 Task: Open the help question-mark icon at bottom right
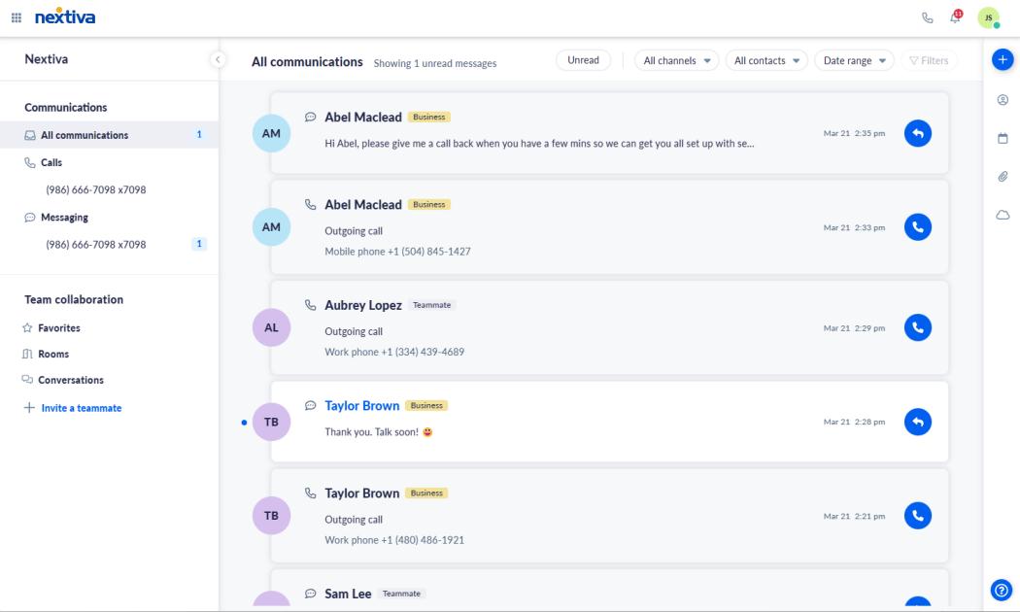[1000, 589]
